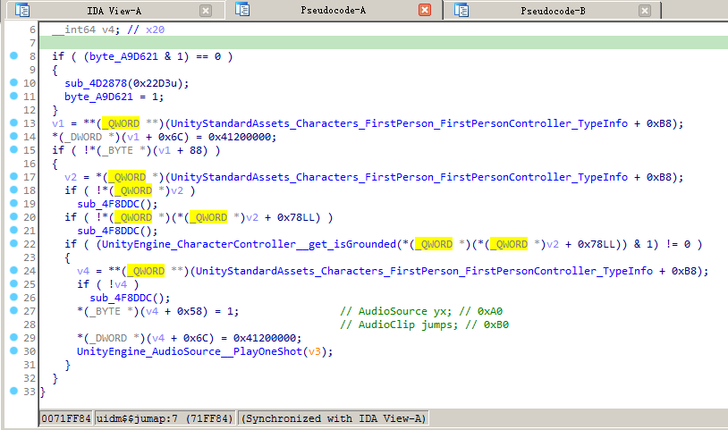Click the Pseudocode-B tab document icon
728x430 pixels.
click(461, 10)
